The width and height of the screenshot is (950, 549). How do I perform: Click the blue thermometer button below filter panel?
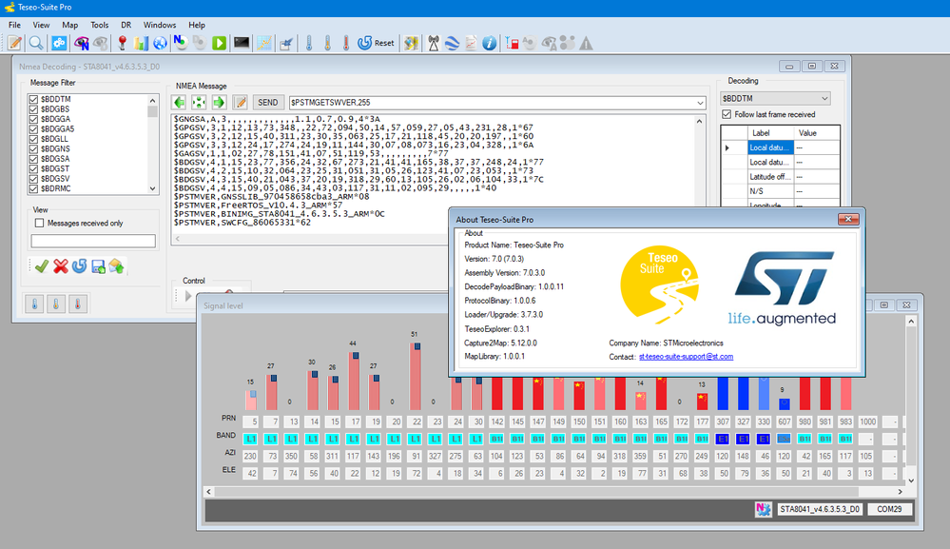(34, 304)
